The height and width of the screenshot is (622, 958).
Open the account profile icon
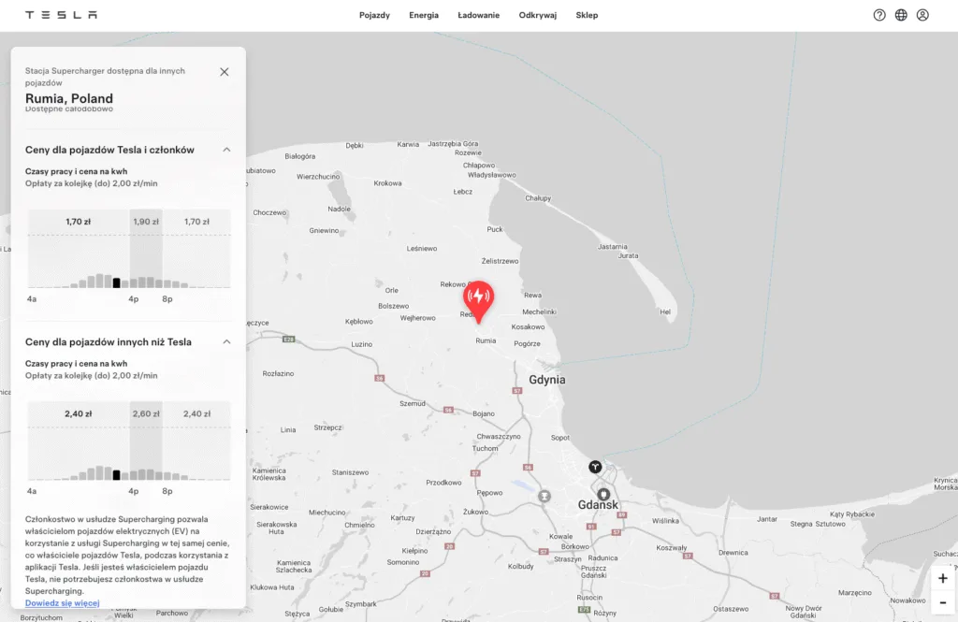click(x=922, y=15)
